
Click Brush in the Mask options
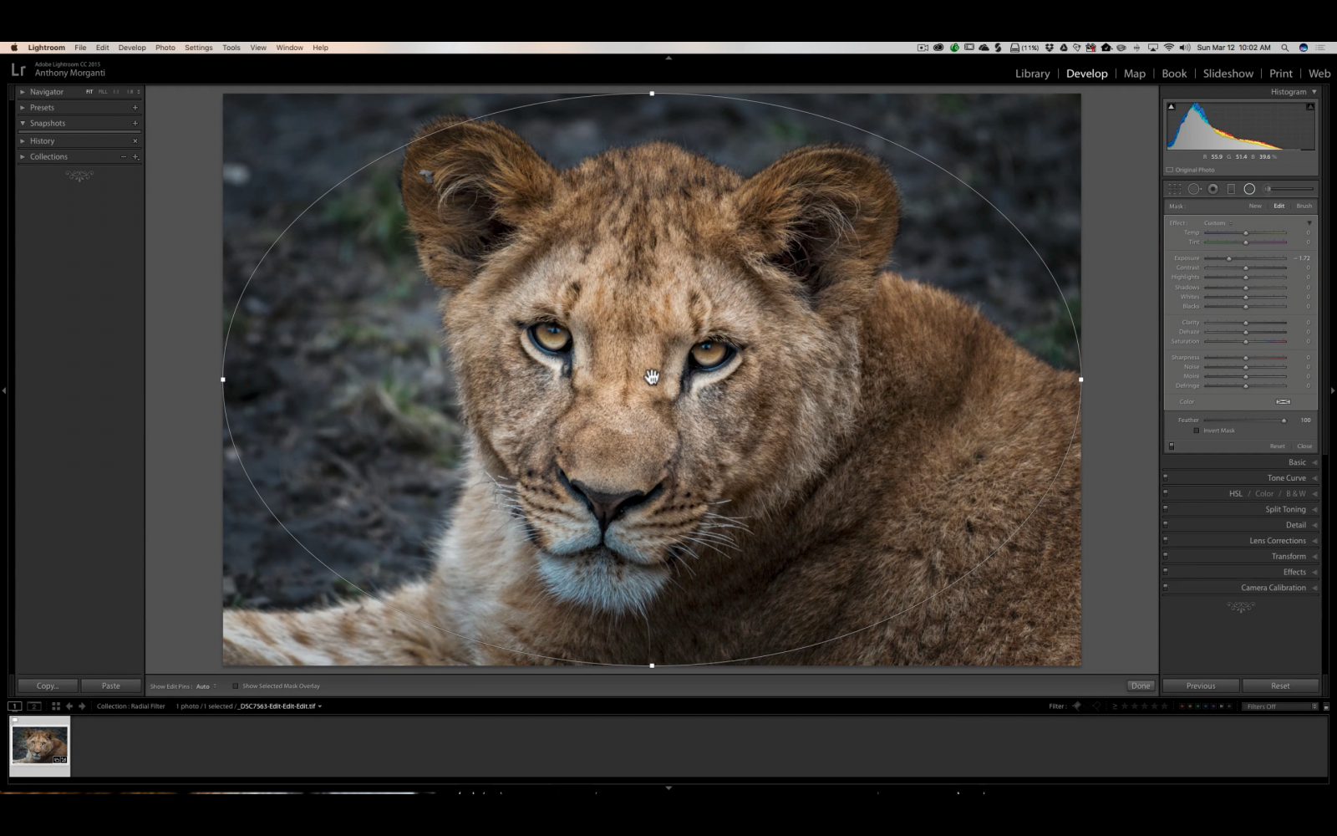click(x=1303, y=206)
